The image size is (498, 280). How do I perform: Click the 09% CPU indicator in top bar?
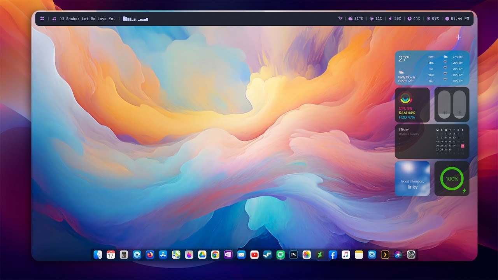point(433,19)
